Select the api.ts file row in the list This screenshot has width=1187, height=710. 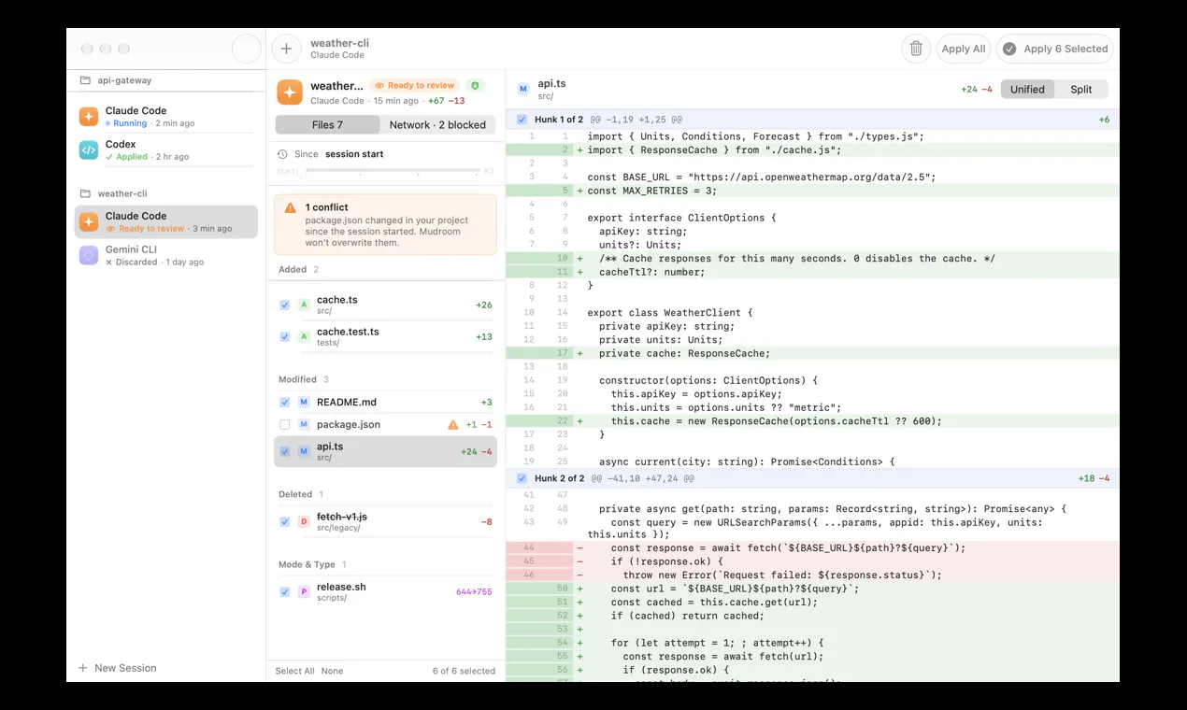point(385,451)
